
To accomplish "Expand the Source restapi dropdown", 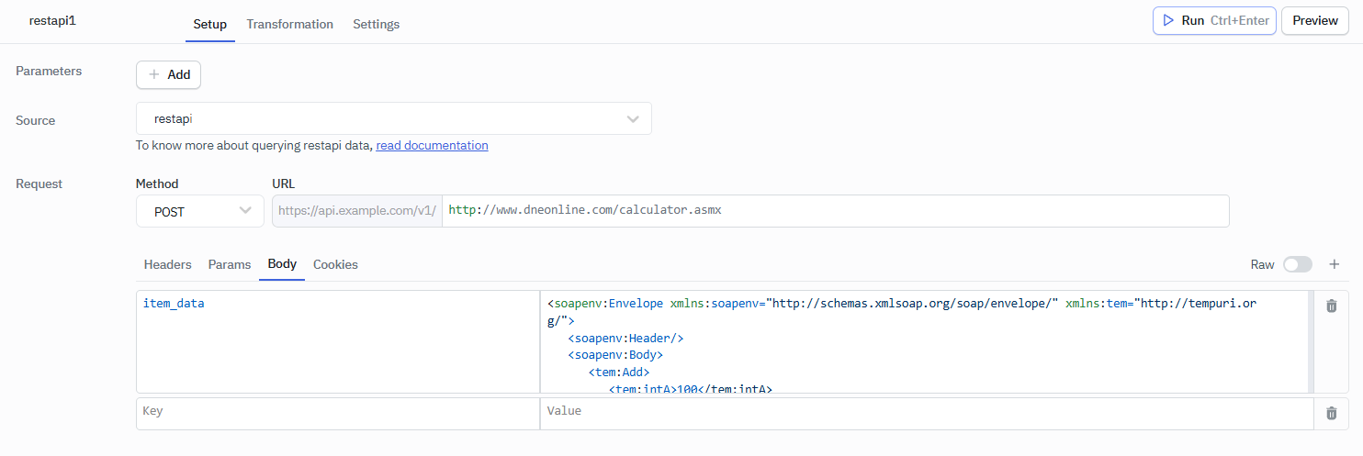I will 393,118.
